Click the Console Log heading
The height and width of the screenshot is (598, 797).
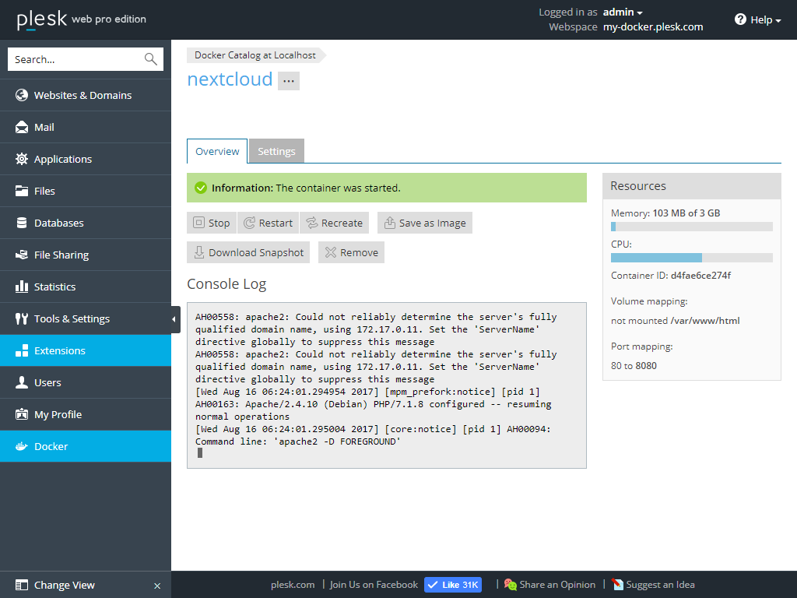[x=226, y=284]
